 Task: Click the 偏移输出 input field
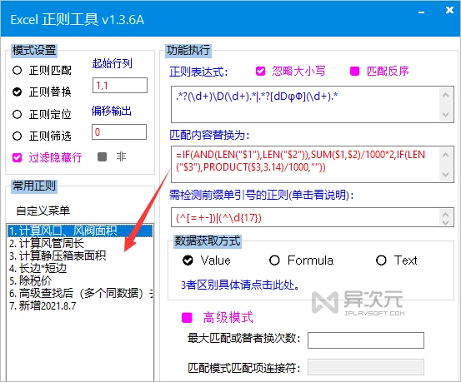[x=119, y=131]
